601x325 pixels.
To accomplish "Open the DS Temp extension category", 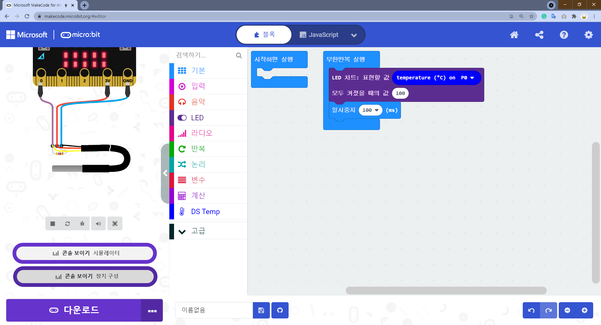I will (205, 212).
